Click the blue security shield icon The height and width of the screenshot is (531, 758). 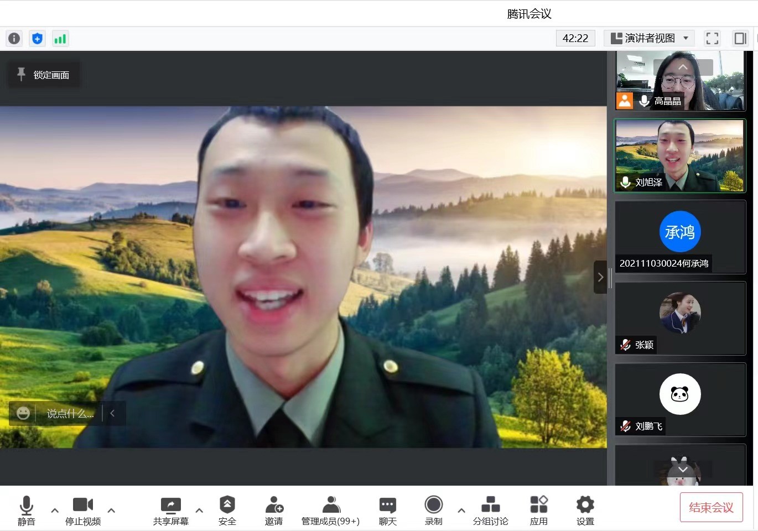[37, 38]
